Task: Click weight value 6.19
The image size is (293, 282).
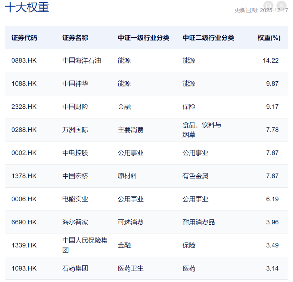Action: point(272,199)
